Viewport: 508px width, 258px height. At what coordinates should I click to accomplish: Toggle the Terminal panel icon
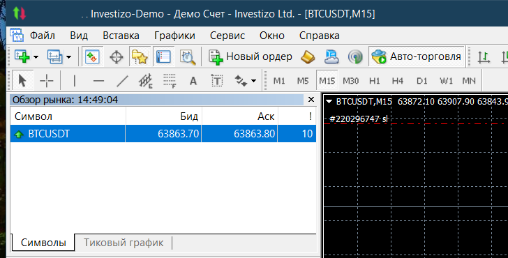pyautogui.click(x=163, y=57)
